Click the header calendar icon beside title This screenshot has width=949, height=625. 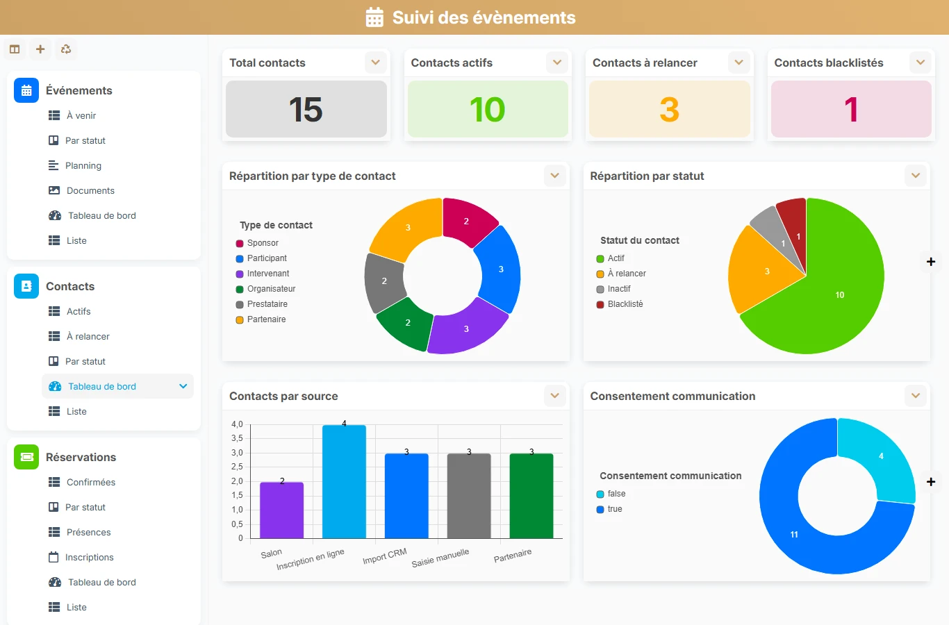[x=374, y=17]
